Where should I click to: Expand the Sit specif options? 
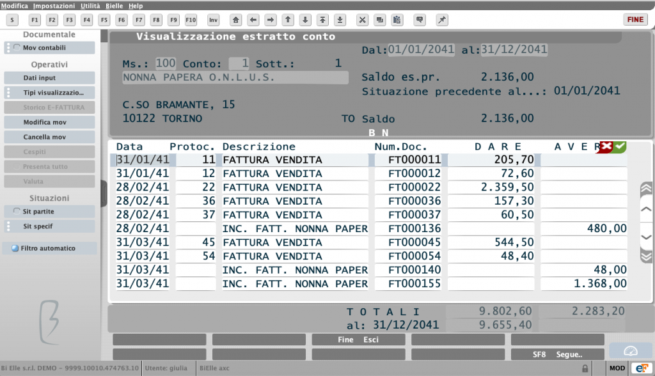coord(8,226)
